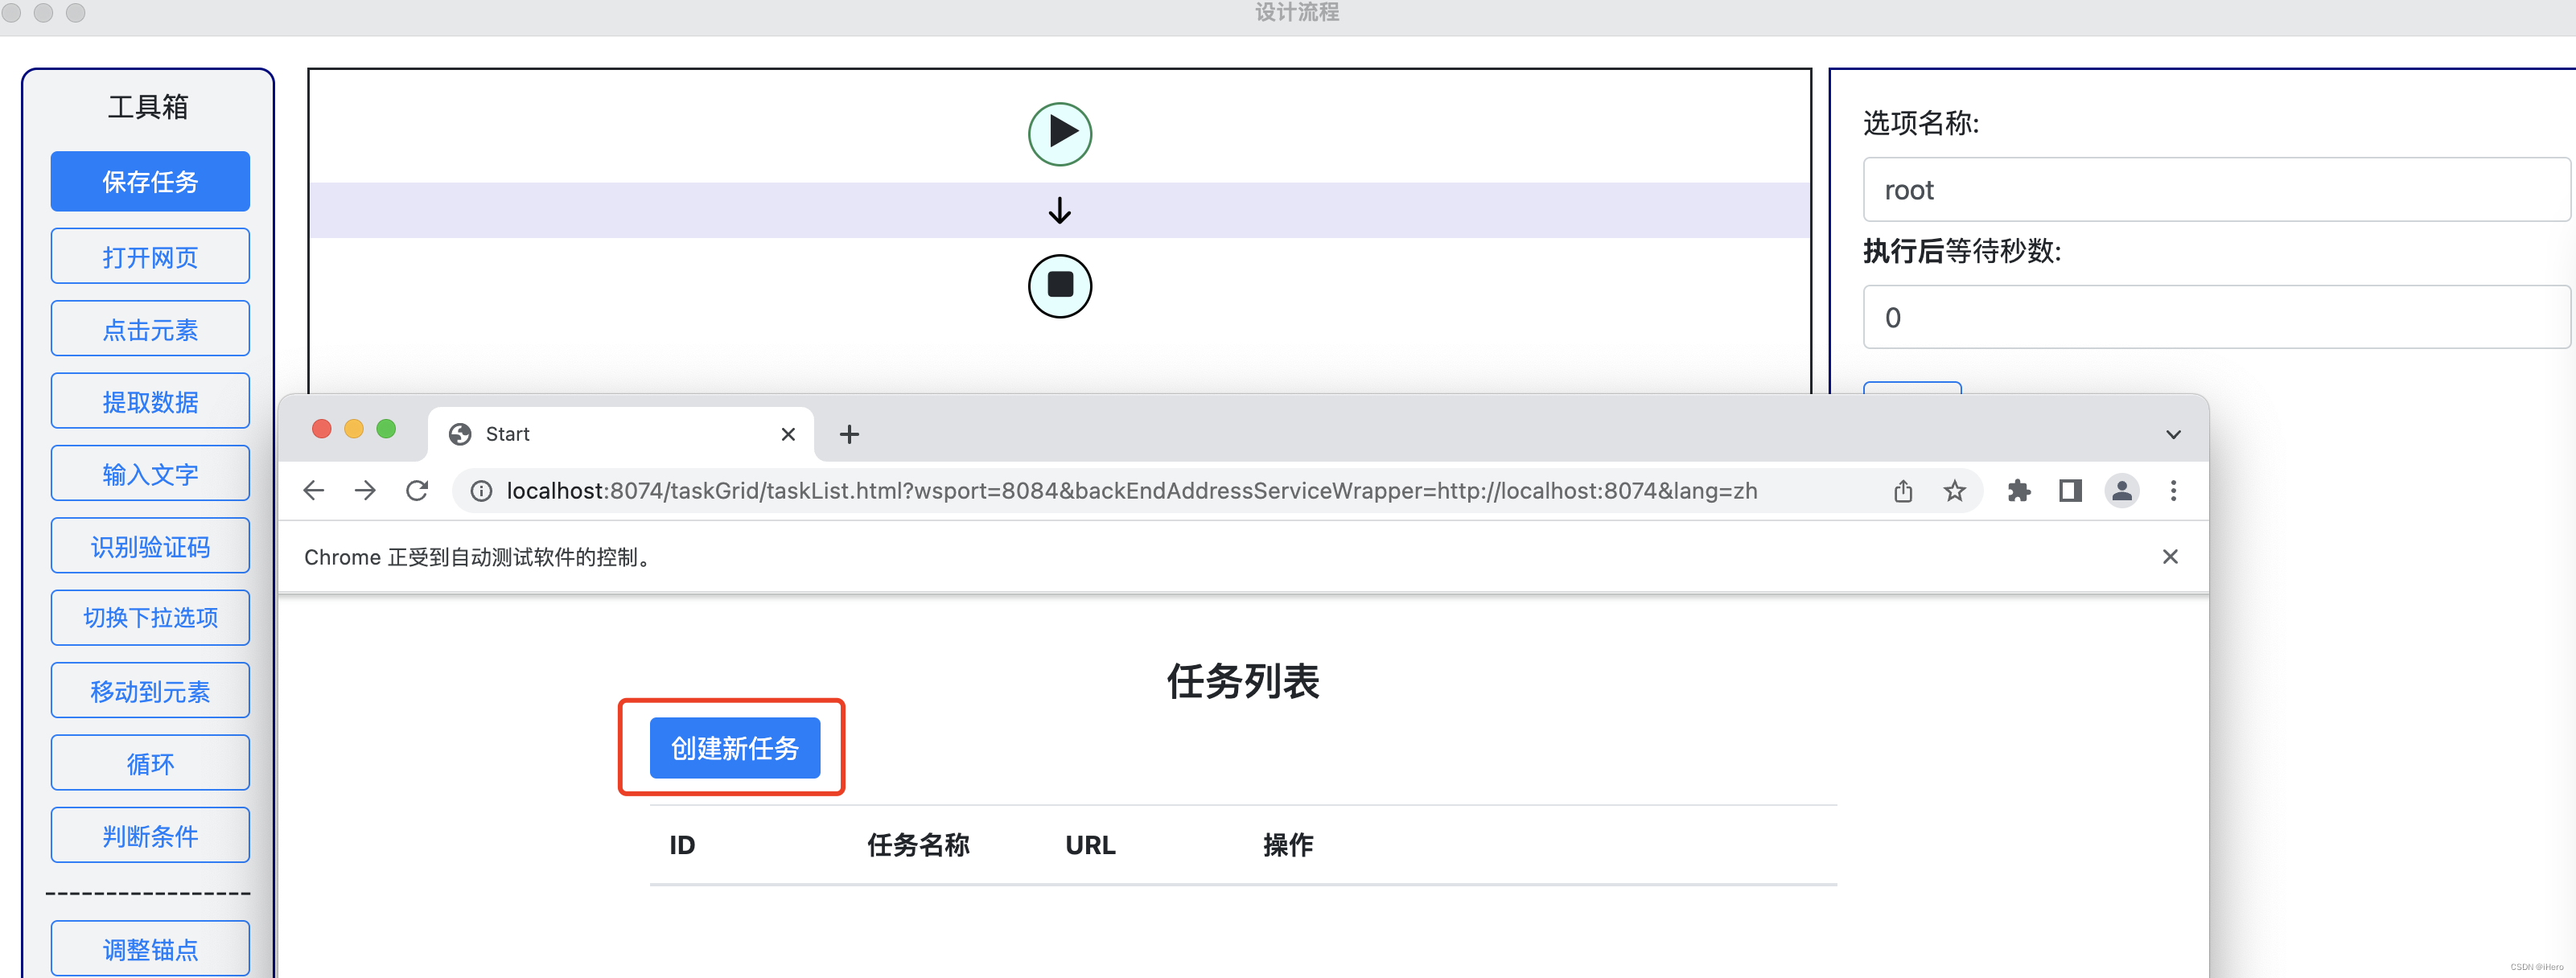Open Chrome profile avatar

(x=2121, y=491)
